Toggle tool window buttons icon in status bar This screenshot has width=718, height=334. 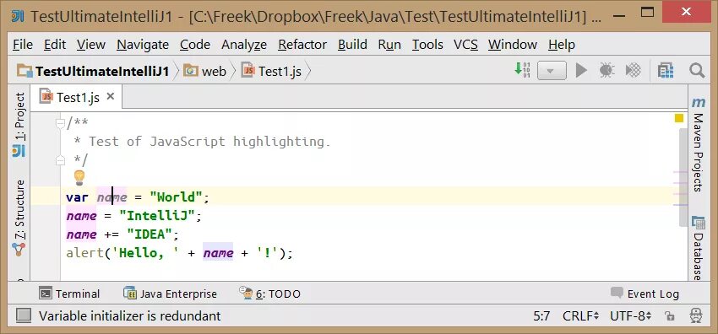pyautogui.click(x=24, y=315)
